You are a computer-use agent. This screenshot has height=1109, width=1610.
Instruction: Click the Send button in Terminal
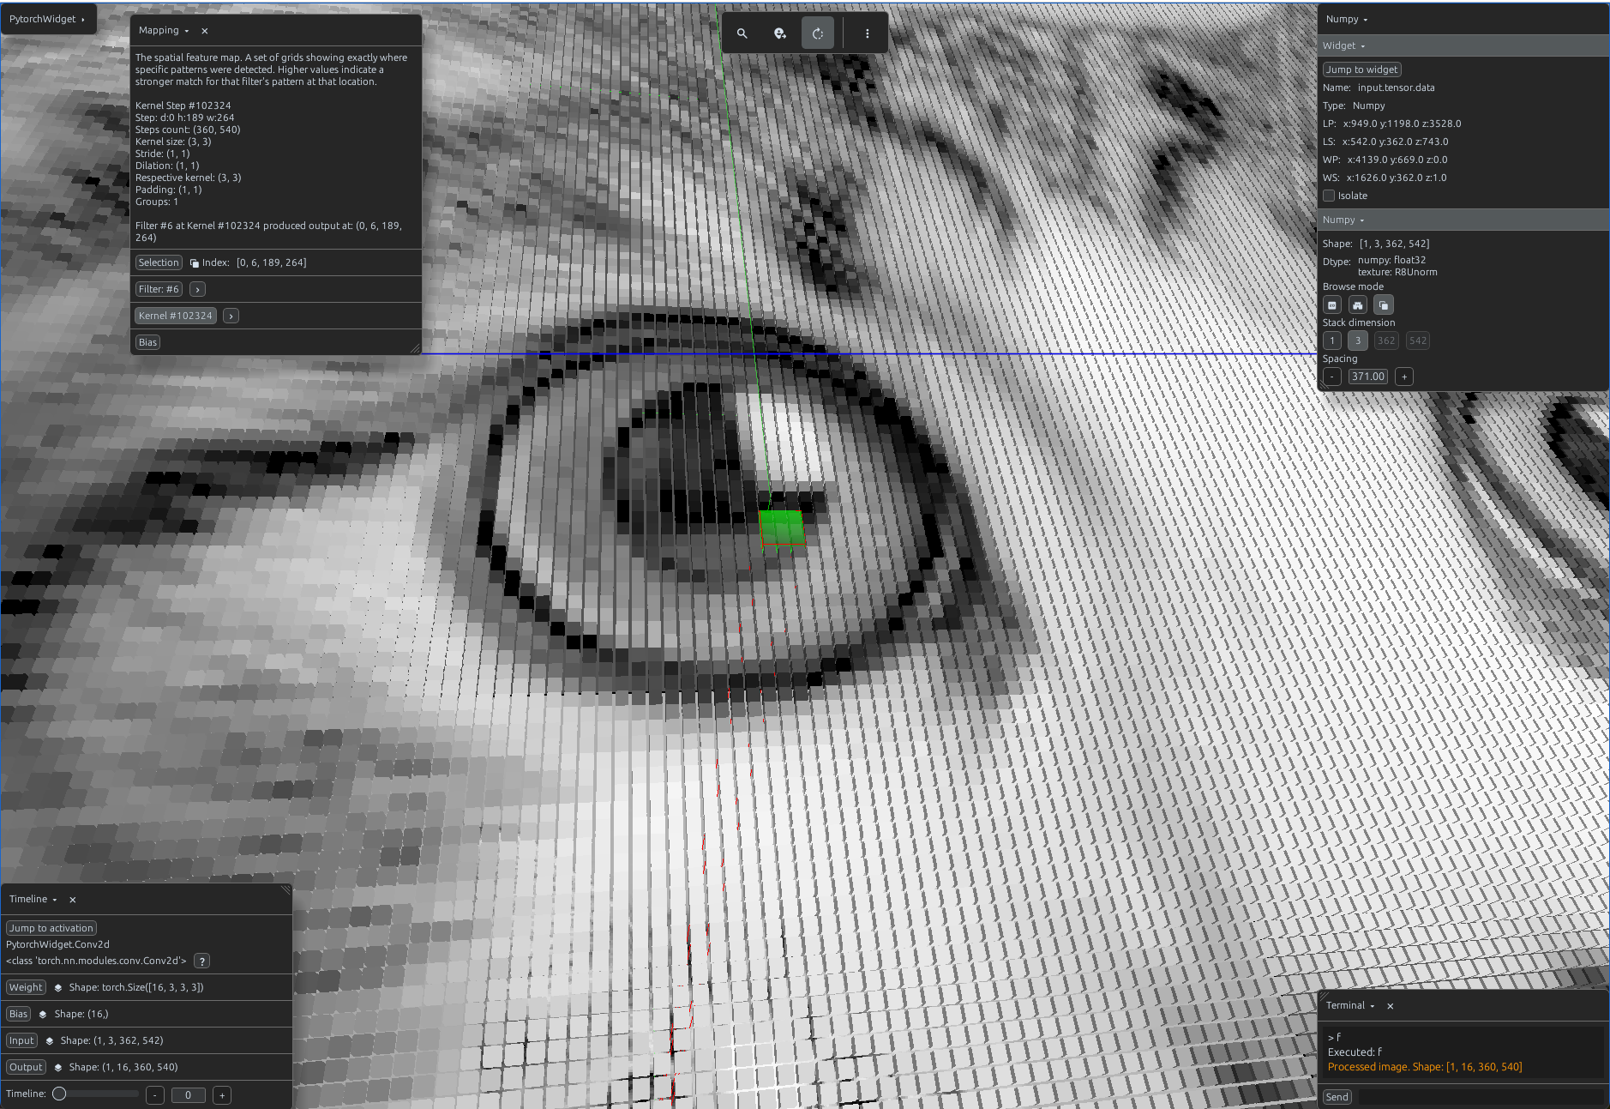pos(1337,1098)
